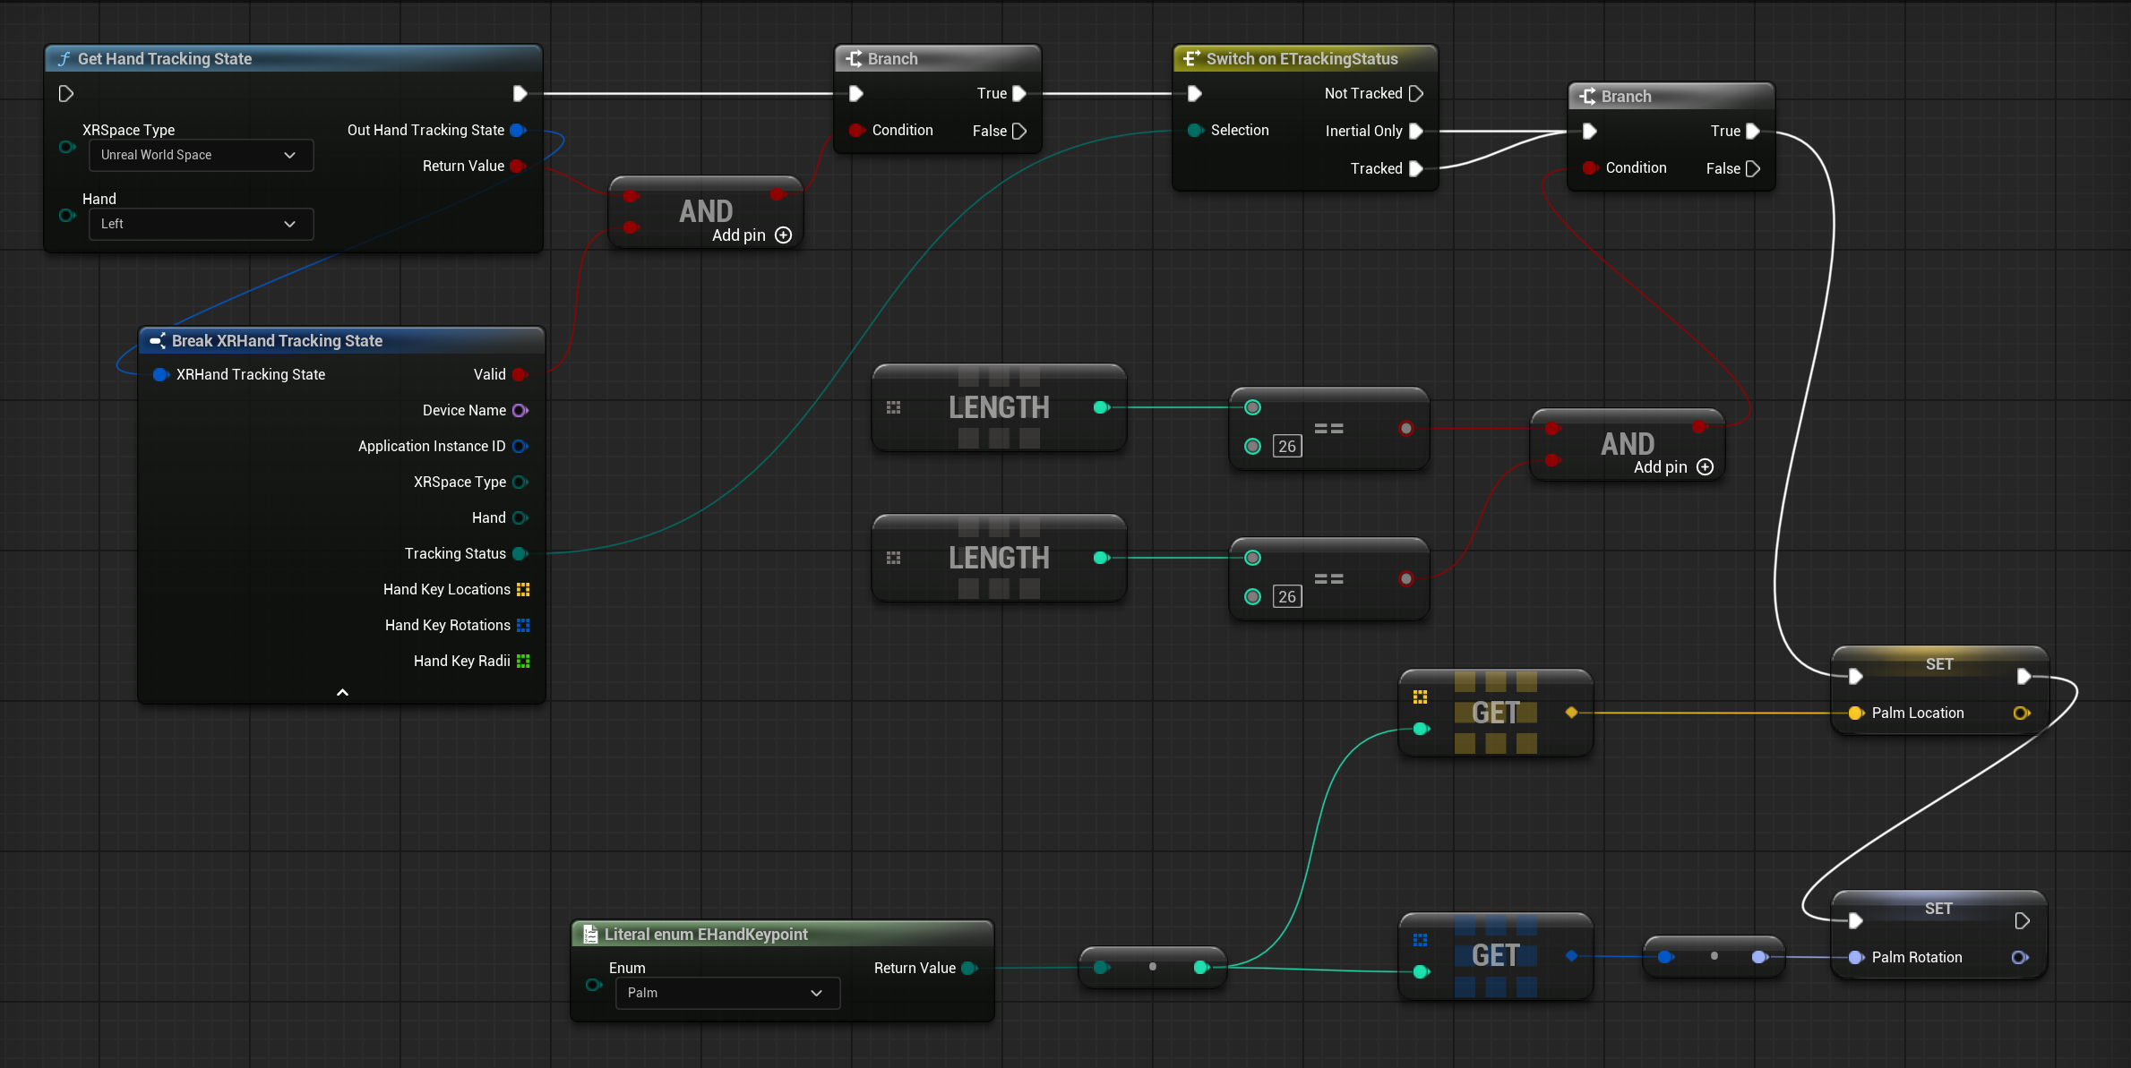The height and width of the screenshot is (1068, 2131).
Task: Click the array grid icon on the golden GET node
Action: point(1421,696)
